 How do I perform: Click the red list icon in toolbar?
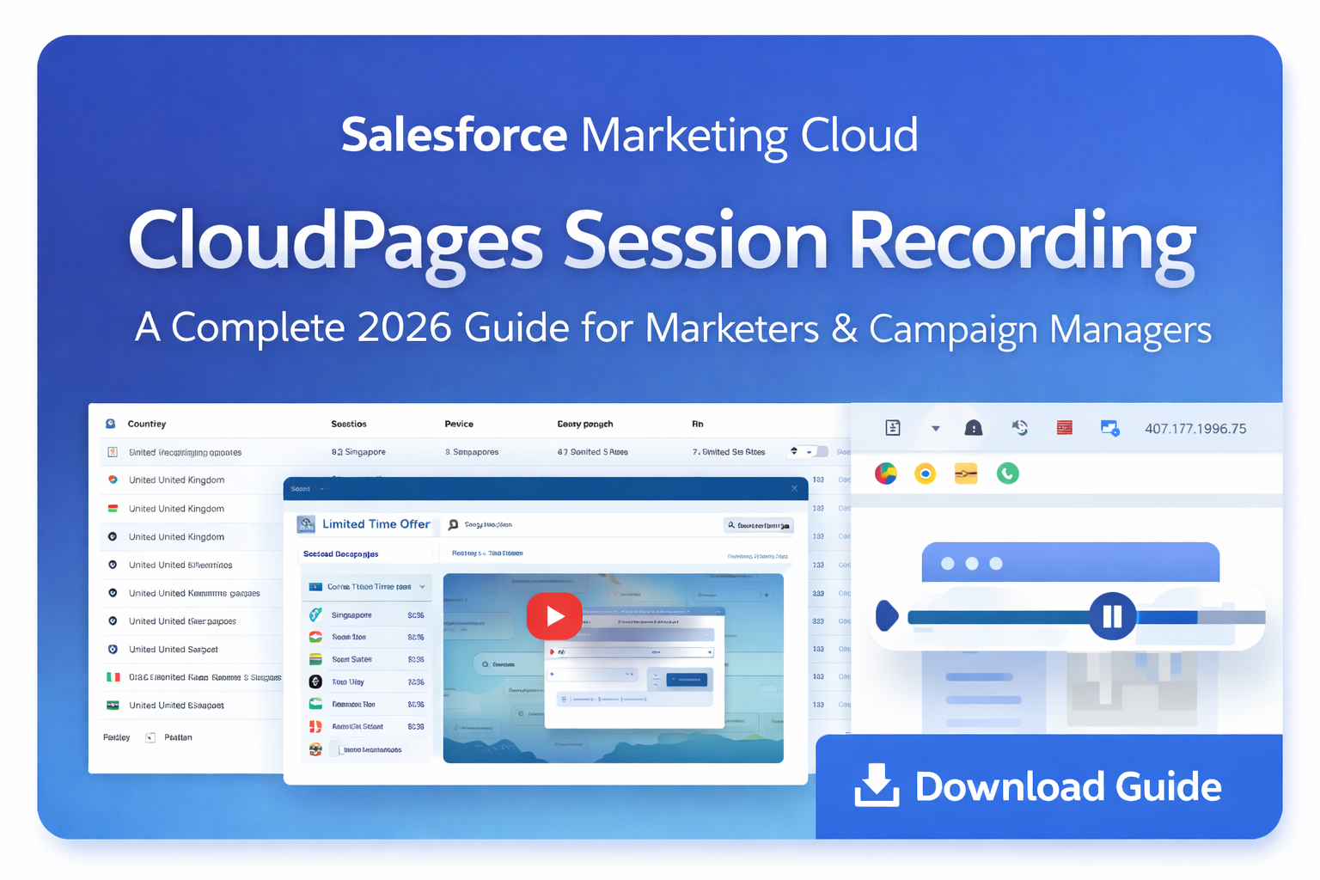coord(1064,427)
